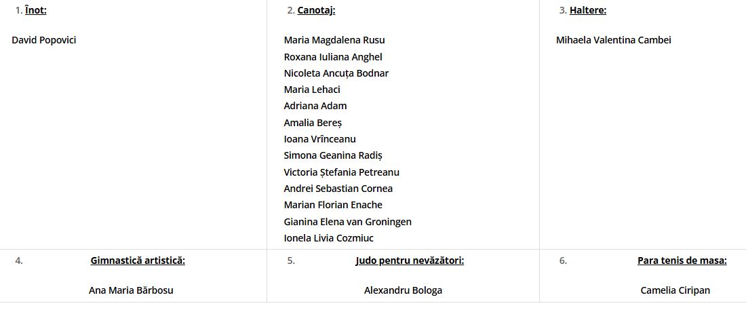Click the name David Popovici
Image resolution: width=746 pixels, height=310 pixels.
click(x=44, y=40)
